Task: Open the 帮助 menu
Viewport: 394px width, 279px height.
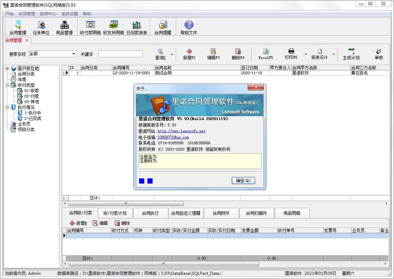Action: tap(87, 14)
